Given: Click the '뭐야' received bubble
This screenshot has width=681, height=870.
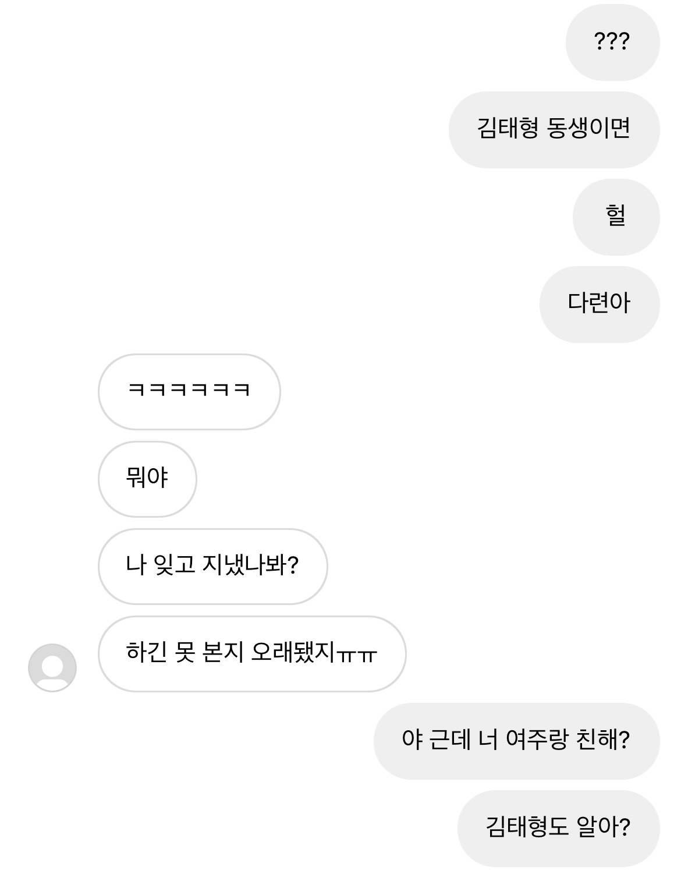Looking at the screenshot, I should click(x=147, y=479).
